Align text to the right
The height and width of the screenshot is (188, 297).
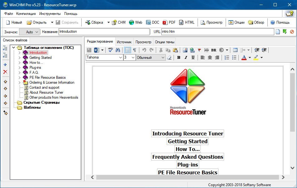tap(217, 58)
